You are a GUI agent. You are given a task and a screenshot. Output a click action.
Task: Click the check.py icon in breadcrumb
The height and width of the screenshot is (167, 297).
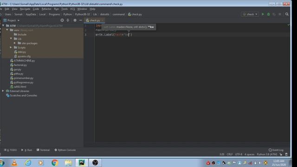pos(129,14)
